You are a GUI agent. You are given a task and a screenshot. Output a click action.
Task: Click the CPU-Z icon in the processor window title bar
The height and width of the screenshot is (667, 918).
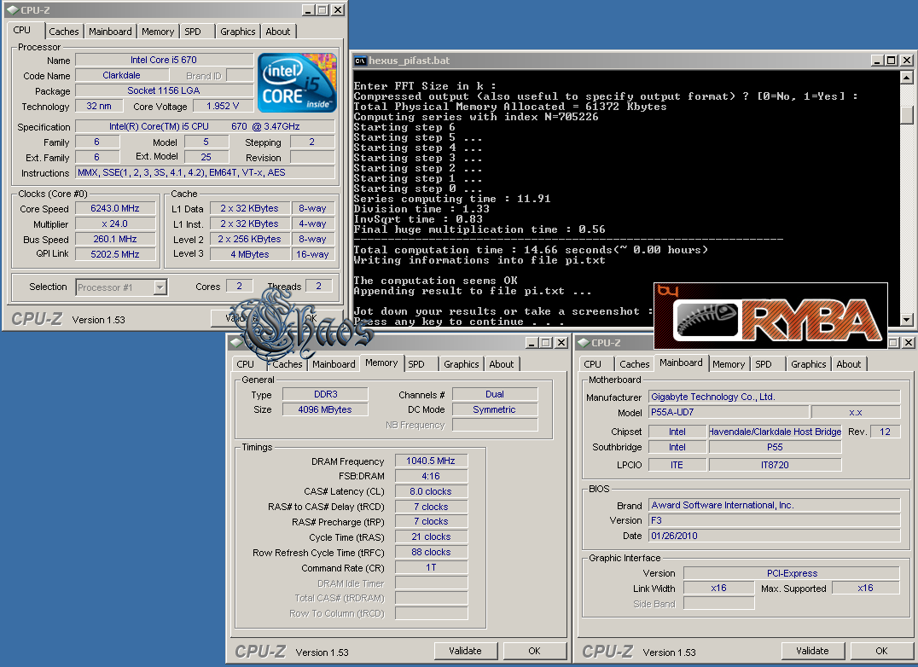pos(12,10)
